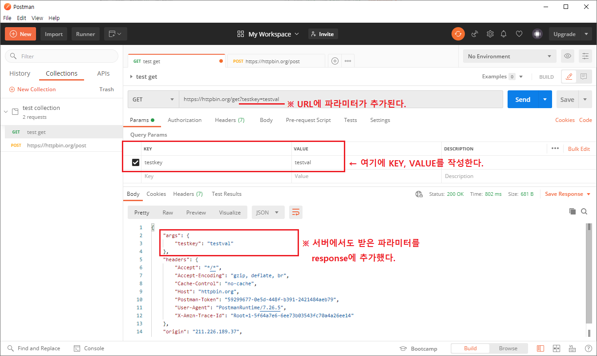Open response Headers (7) tab
Screen dimensions: 597x356
188,194
